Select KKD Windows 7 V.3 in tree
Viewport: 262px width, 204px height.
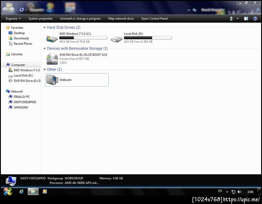tap(27, 70)
